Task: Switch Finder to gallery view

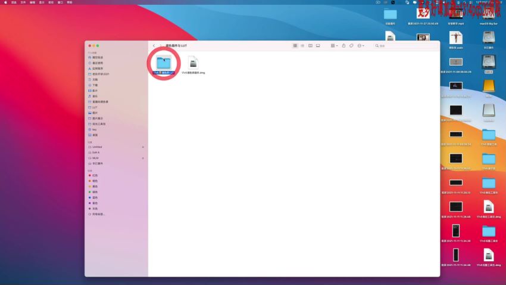Action: pyautogui.click(x=318, y=45)
